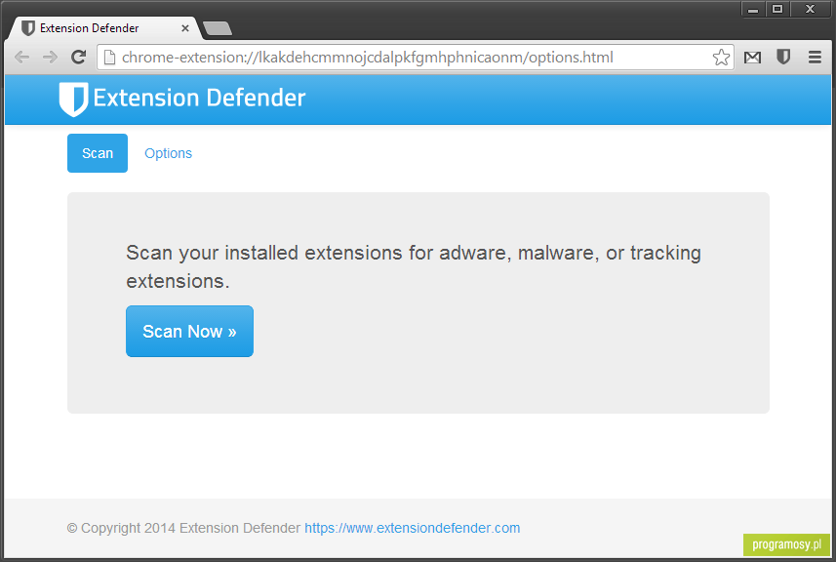
Task: Click the browser forward arrow
Action: coord(50,57)
